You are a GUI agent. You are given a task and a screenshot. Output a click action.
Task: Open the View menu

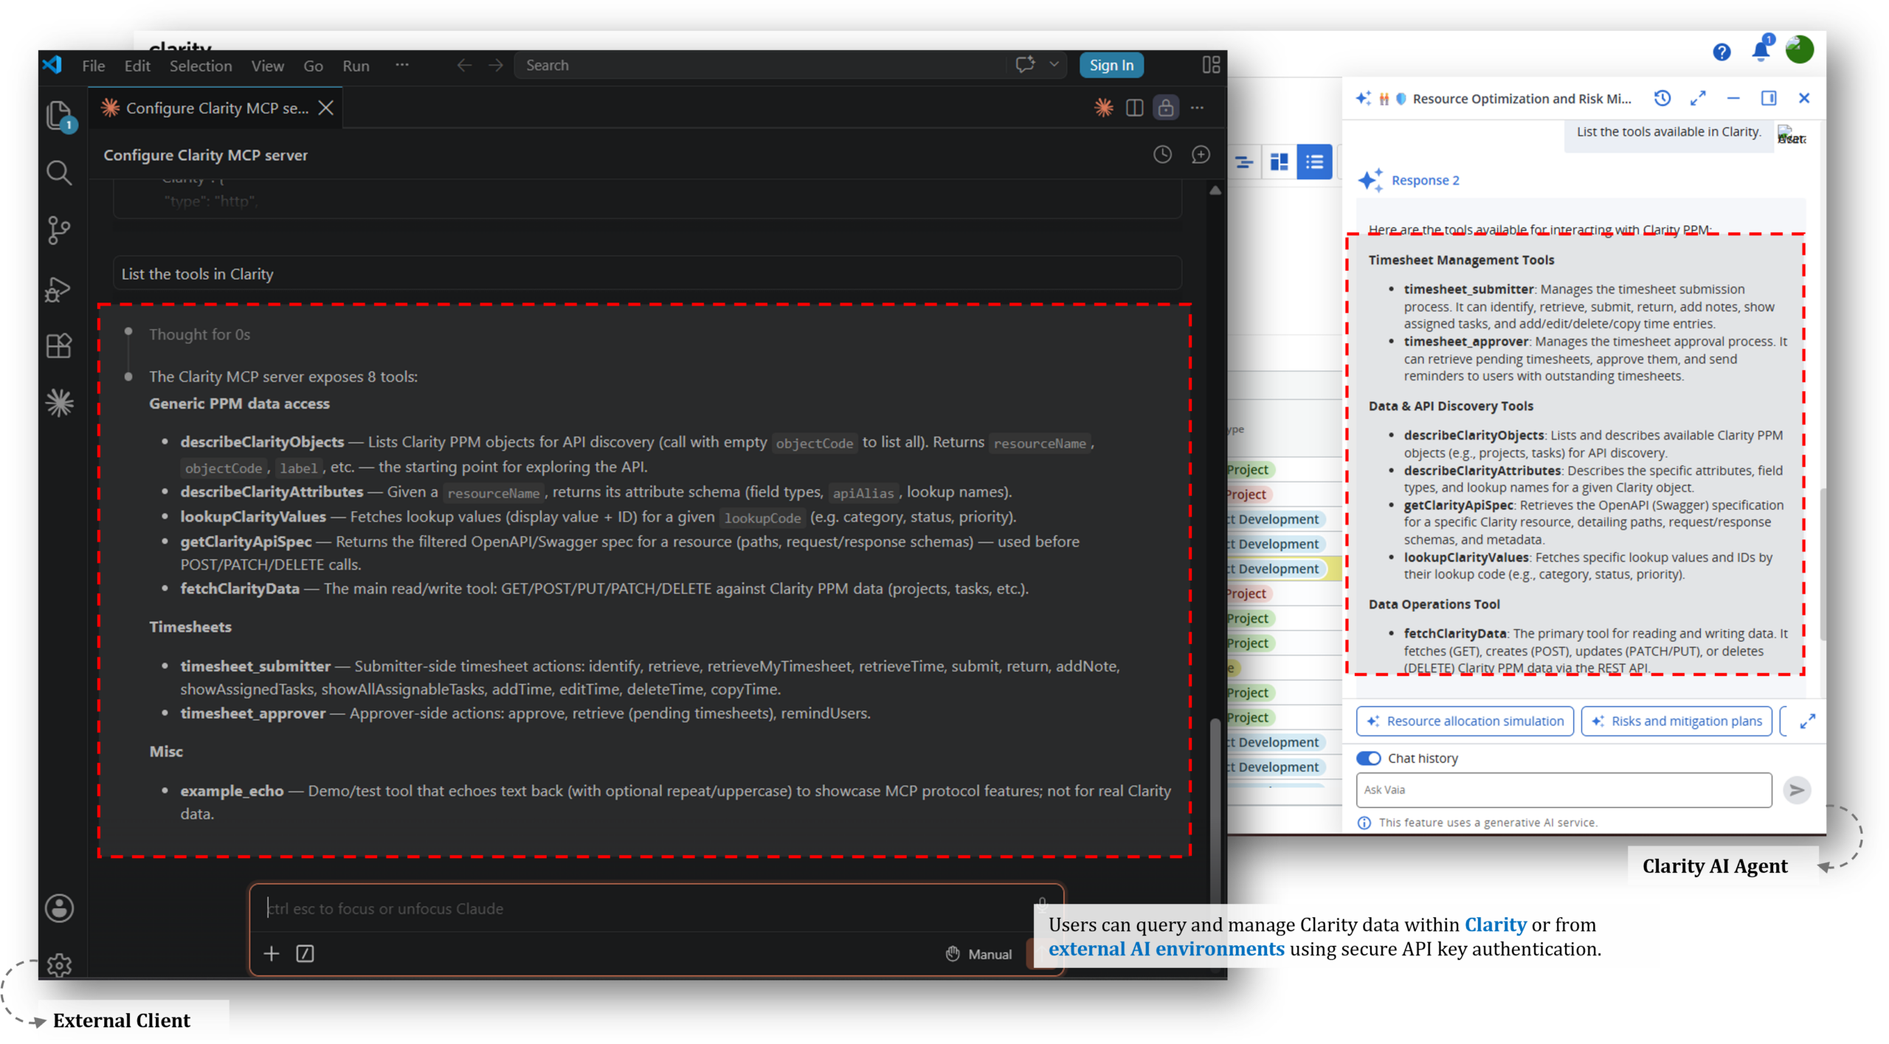pos(267,66)
